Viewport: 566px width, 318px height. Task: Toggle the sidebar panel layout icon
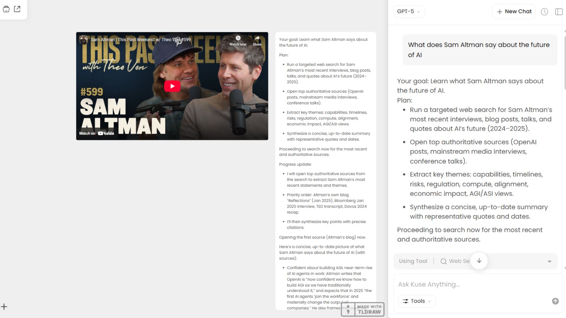(559, 12)
